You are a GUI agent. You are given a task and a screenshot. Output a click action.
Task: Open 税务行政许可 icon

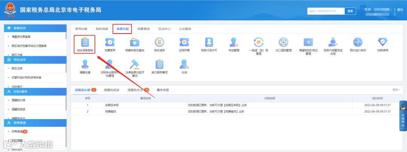tap(209, 42)
